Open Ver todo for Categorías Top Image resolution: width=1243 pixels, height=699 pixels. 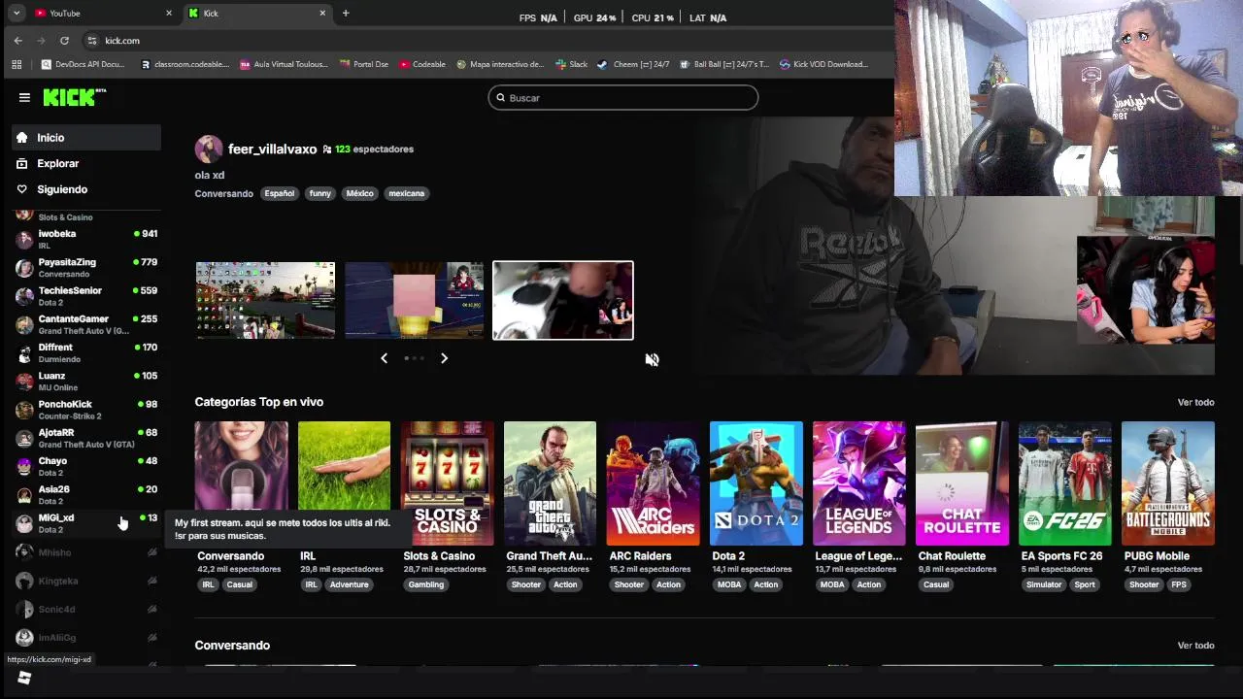tap(1195, 402)
